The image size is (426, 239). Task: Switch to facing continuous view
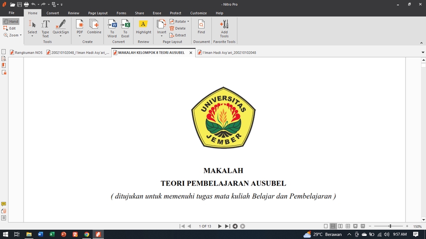click(348, 226)
